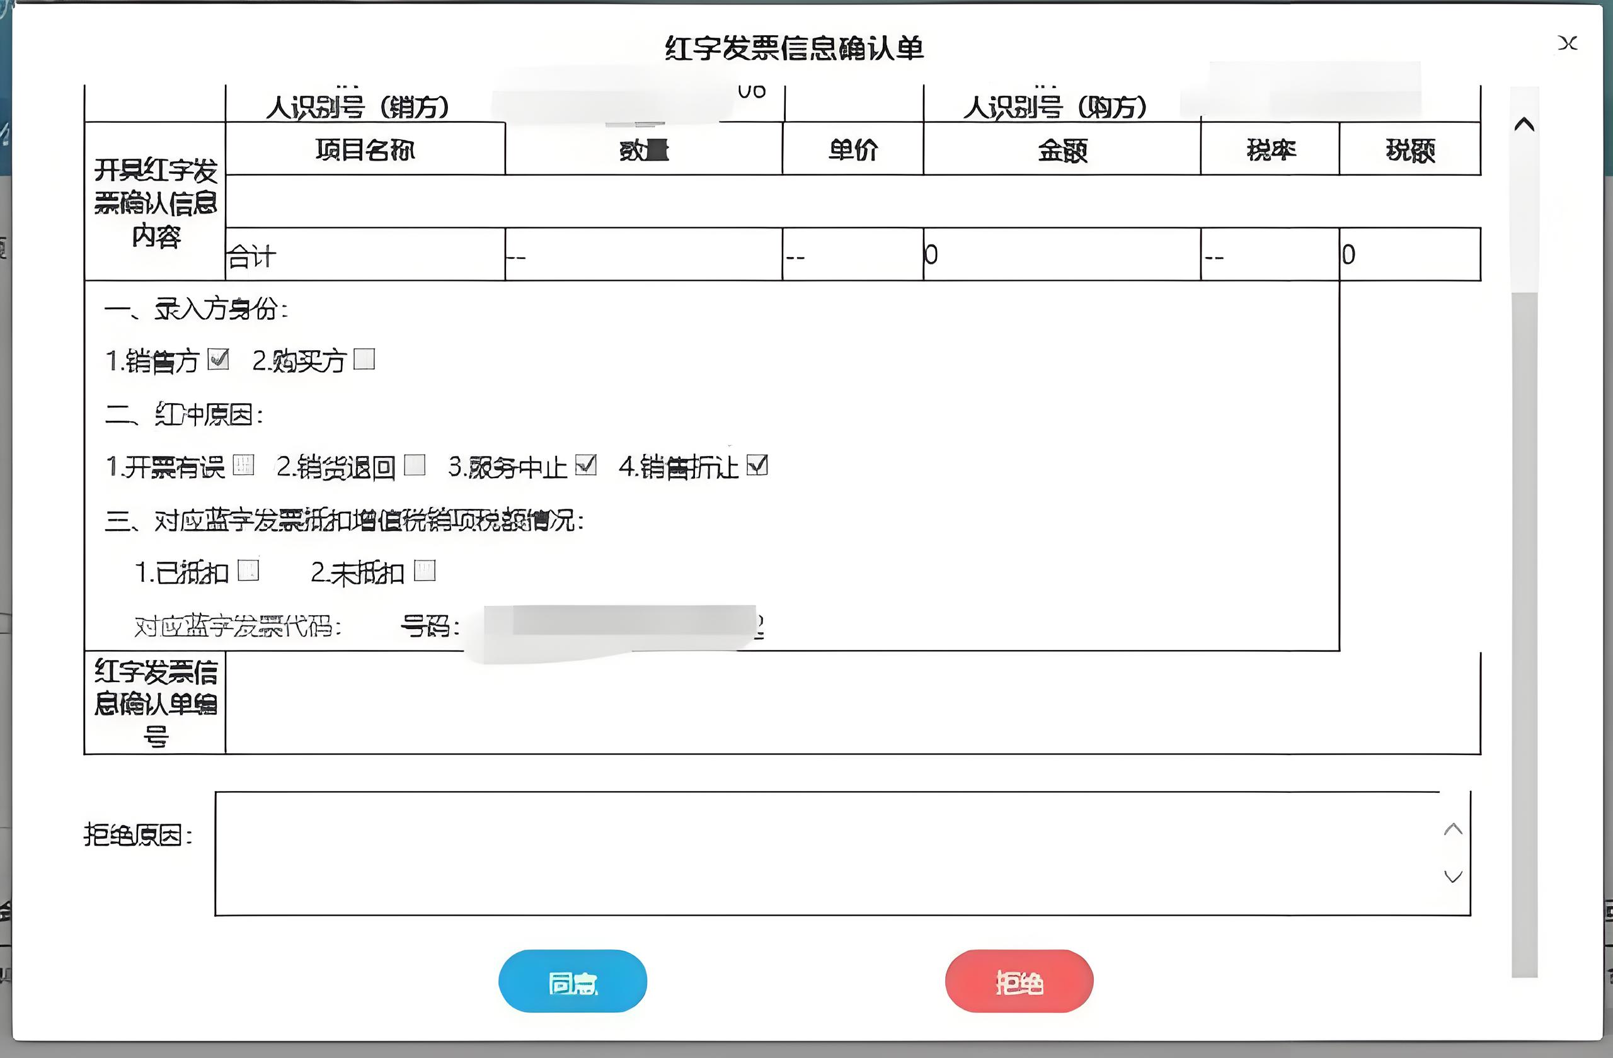Viewport: 1613px width, 1058px height.
Task: Click the red 拒绝 button
Action: pos(1019,981)
